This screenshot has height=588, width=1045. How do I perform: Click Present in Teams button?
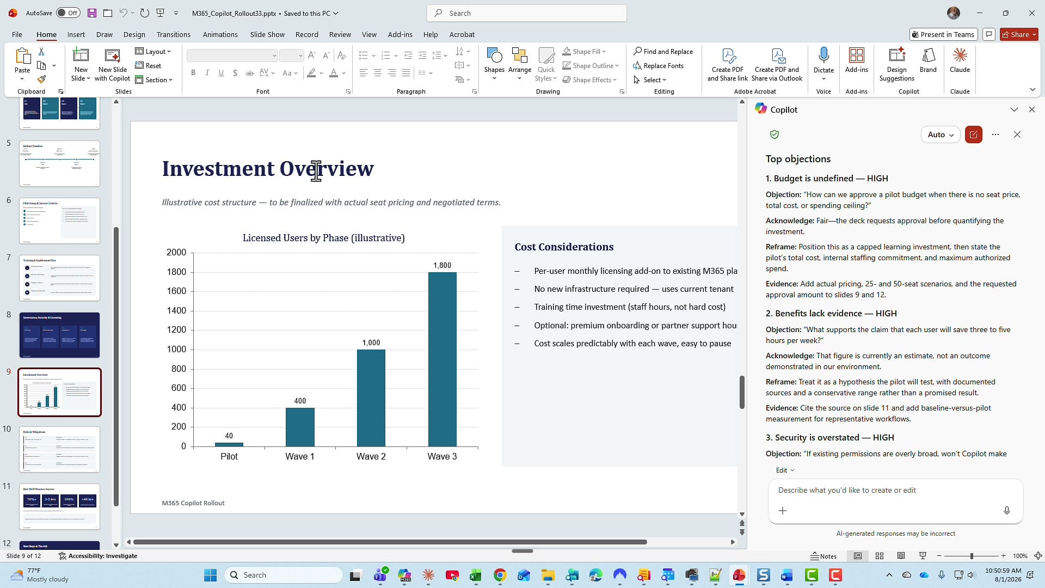(x=943, y=34)
